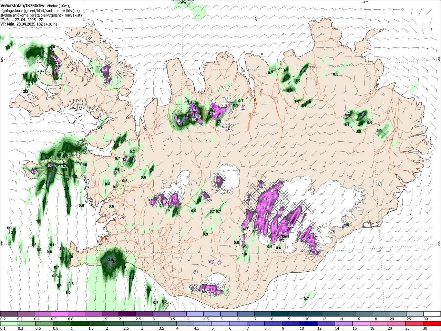Choose the bottom-row swatch labeled 6
The height and width of the screenshot is (331, 441).
coord(238,323)
